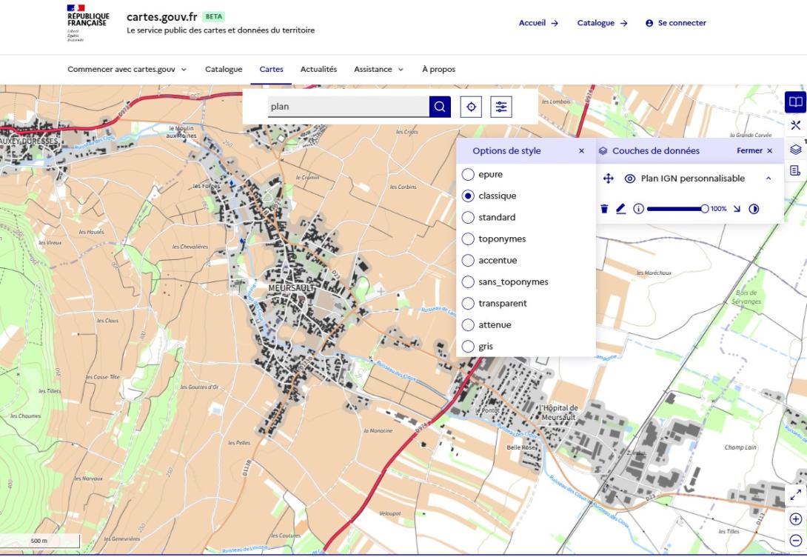
Task: Click the pencil edit style icon
Action: [621, 209]
